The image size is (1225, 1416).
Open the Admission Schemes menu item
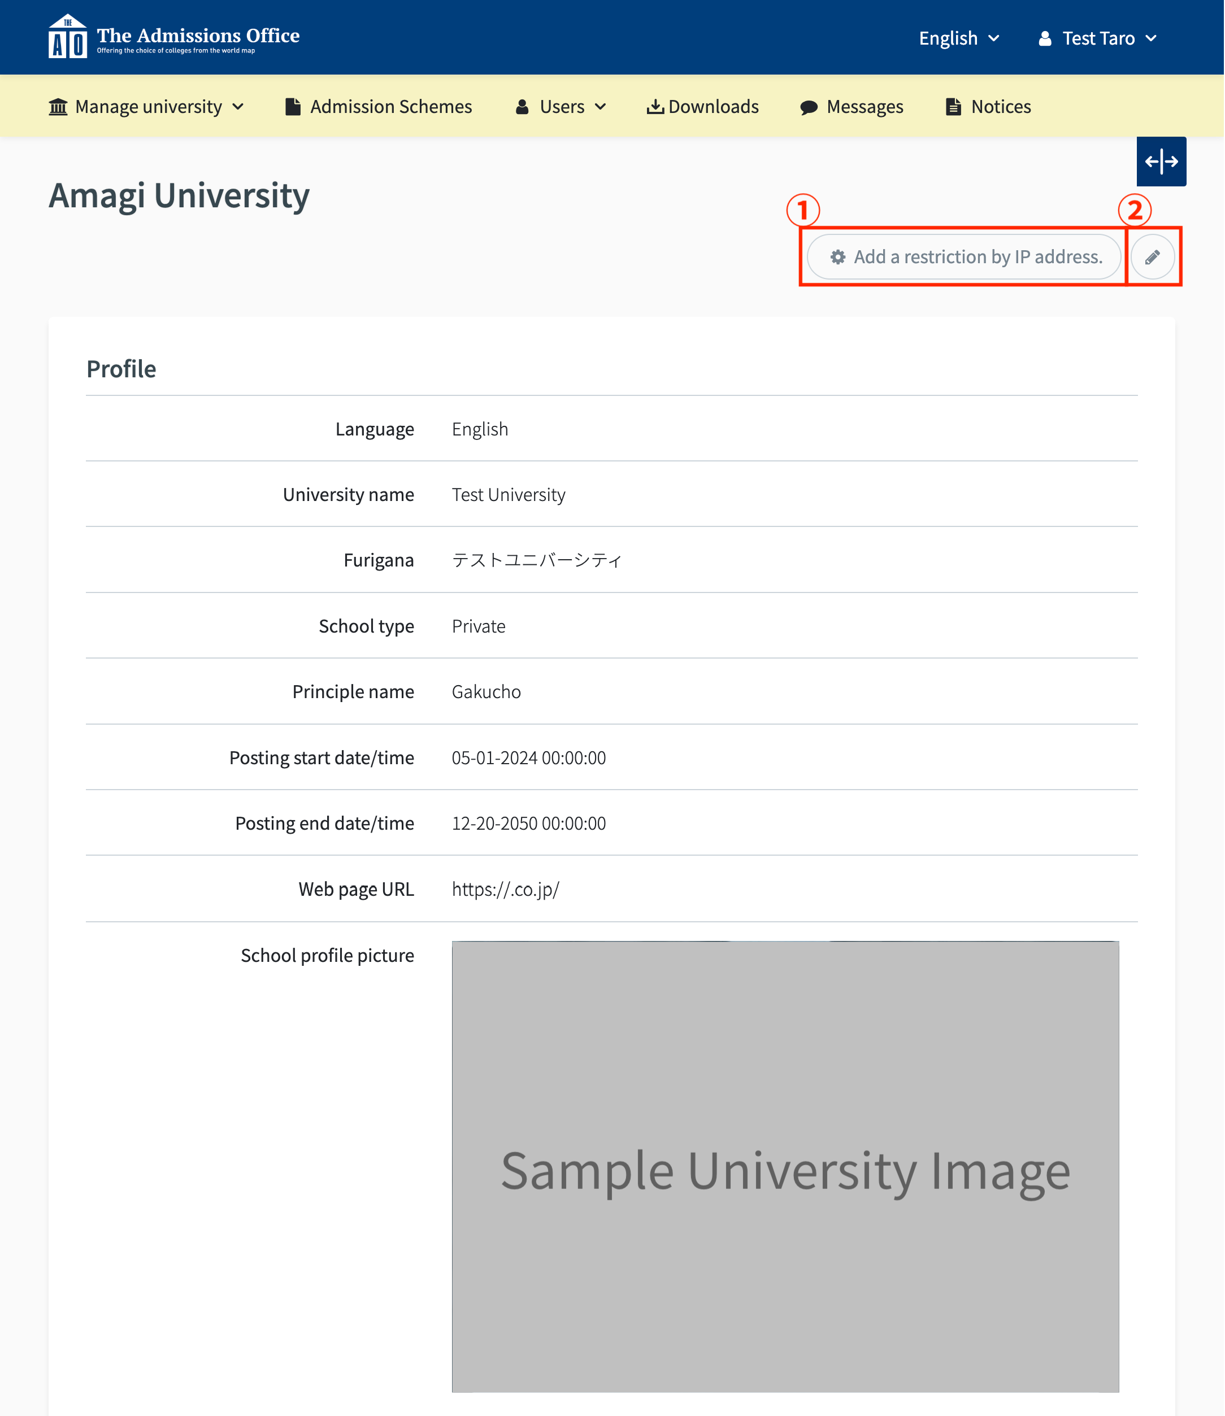(390, 107)
